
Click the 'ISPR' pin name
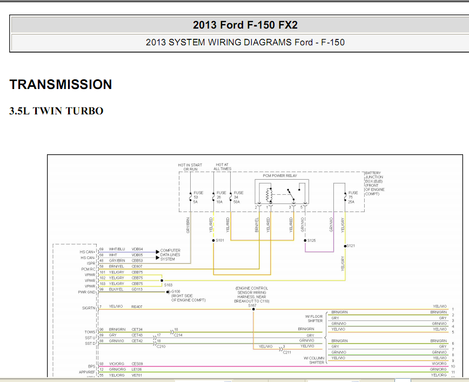click(x=91, y=263)
